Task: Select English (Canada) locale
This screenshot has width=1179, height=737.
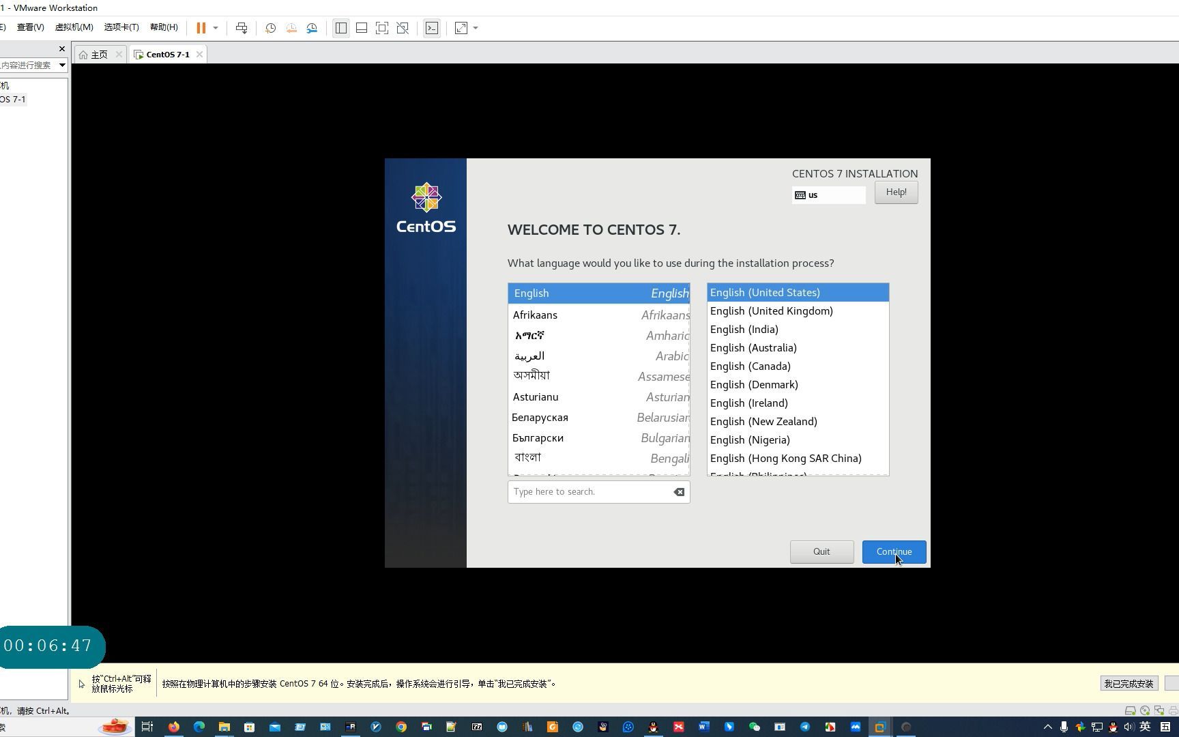Action: [x=798, y=366]
